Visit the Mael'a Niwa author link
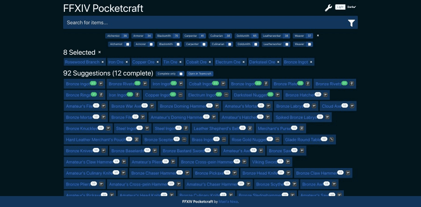This screenshot has height=207, width=421. pos(228,202)
